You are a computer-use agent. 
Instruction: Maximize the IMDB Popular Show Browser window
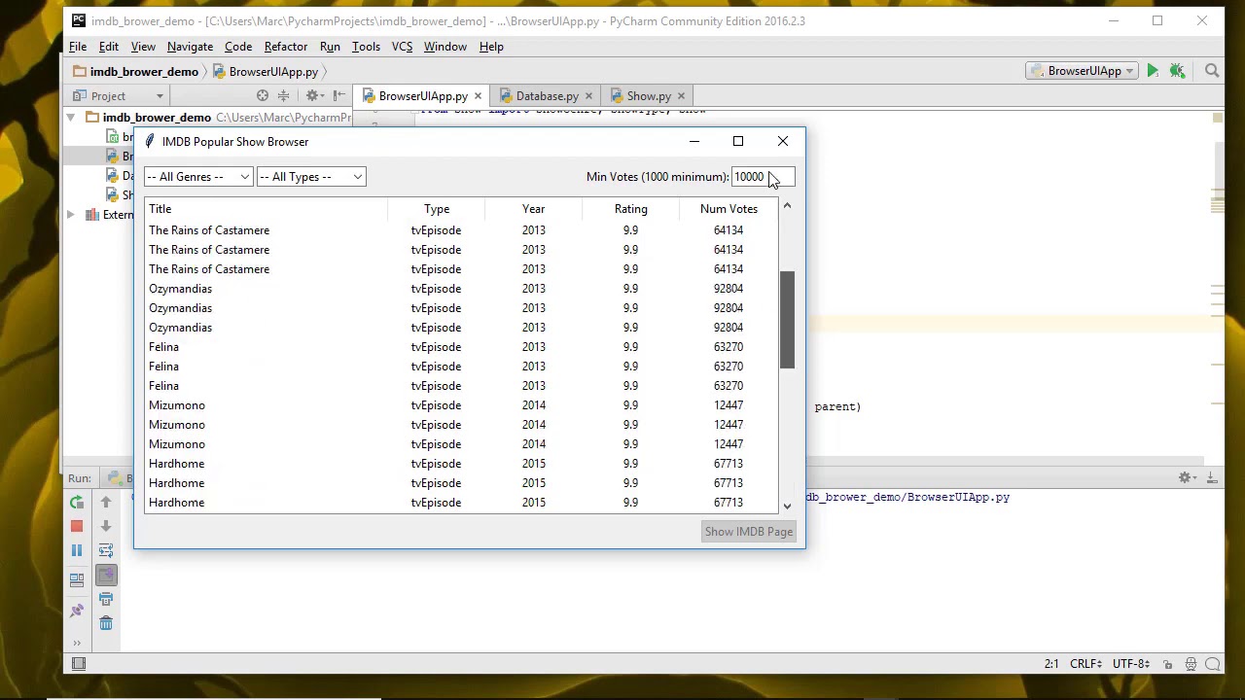(738, 142)
